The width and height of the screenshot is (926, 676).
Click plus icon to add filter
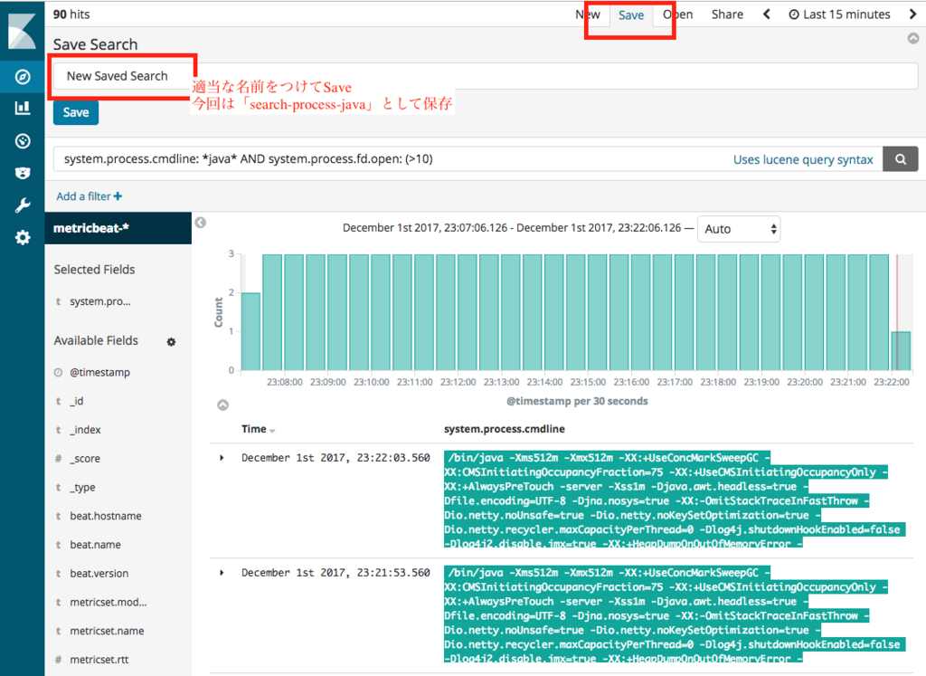tap(118, 196)
